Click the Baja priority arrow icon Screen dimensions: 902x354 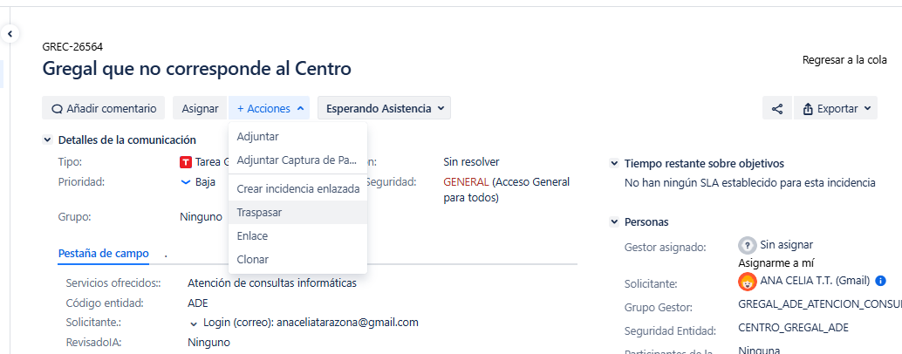pyautogui.click(x=185, y=182)
